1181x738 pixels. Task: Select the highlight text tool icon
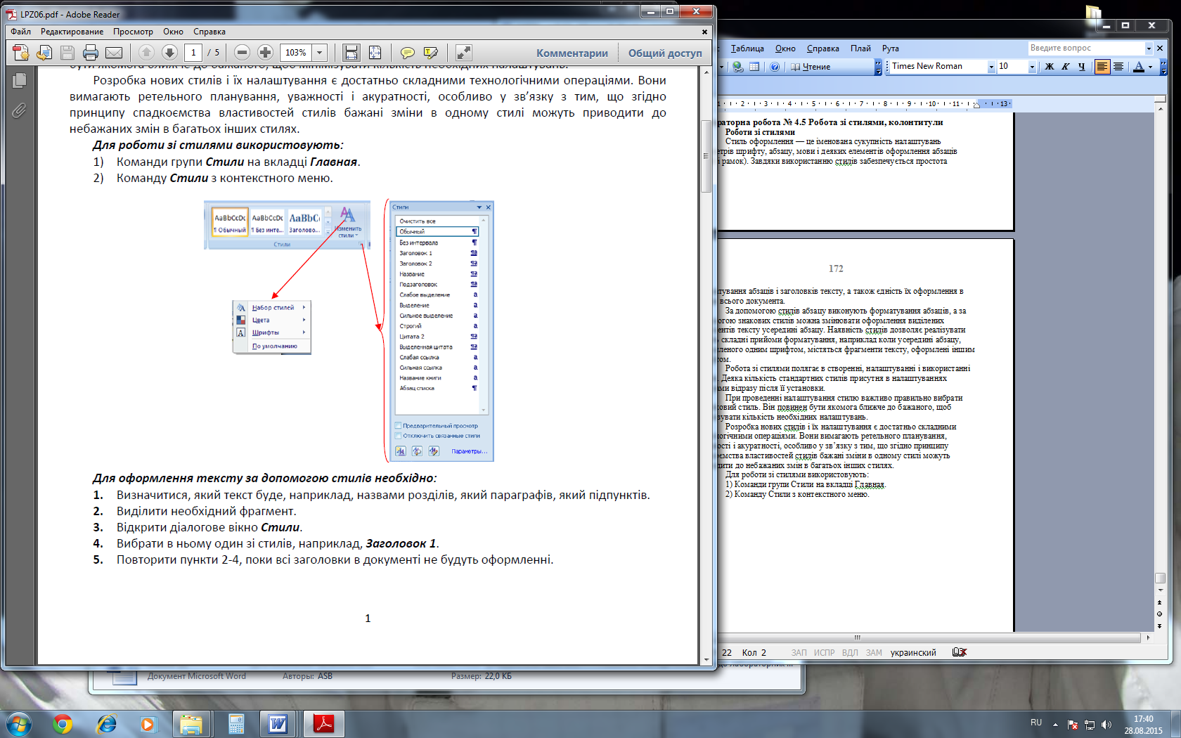431,53
